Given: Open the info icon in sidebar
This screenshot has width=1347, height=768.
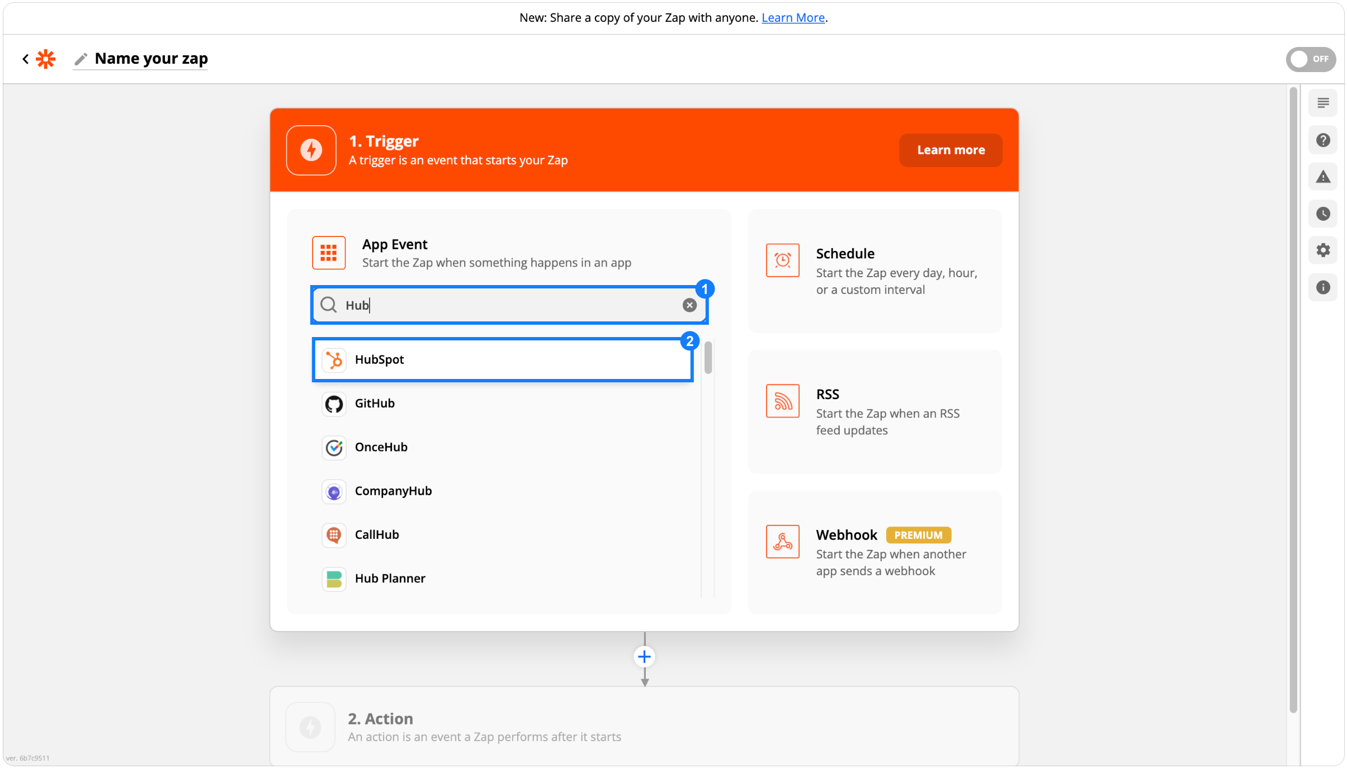Looking at the screenshot, I should point(1322,287).
